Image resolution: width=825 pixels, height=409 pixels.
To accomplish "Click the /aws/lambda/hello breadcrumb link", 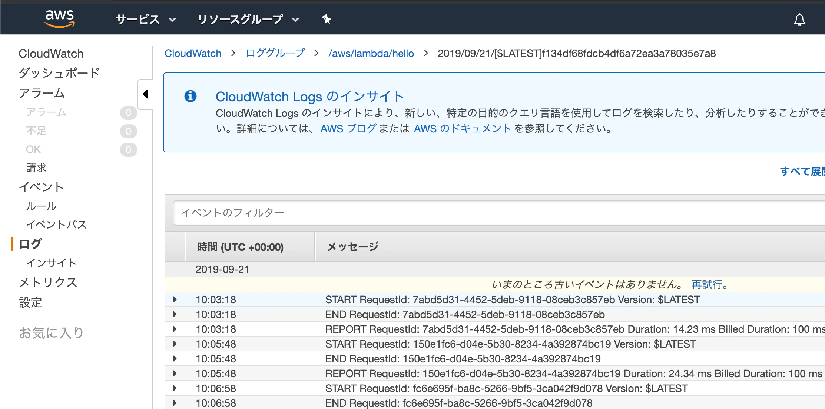I will 371,53.
